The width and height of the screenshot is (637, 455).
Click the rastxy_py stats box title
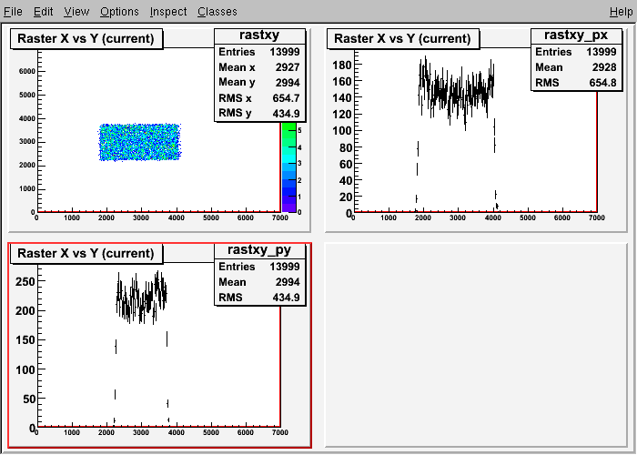coord(259,250)
